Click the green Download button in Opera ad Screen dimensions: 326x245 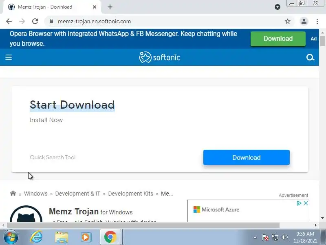[278, 39]
